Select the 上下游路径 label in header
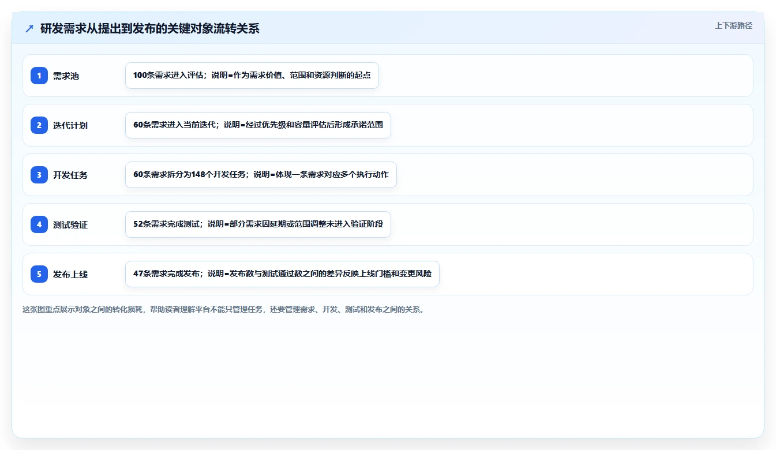 [x=733, y=25]
